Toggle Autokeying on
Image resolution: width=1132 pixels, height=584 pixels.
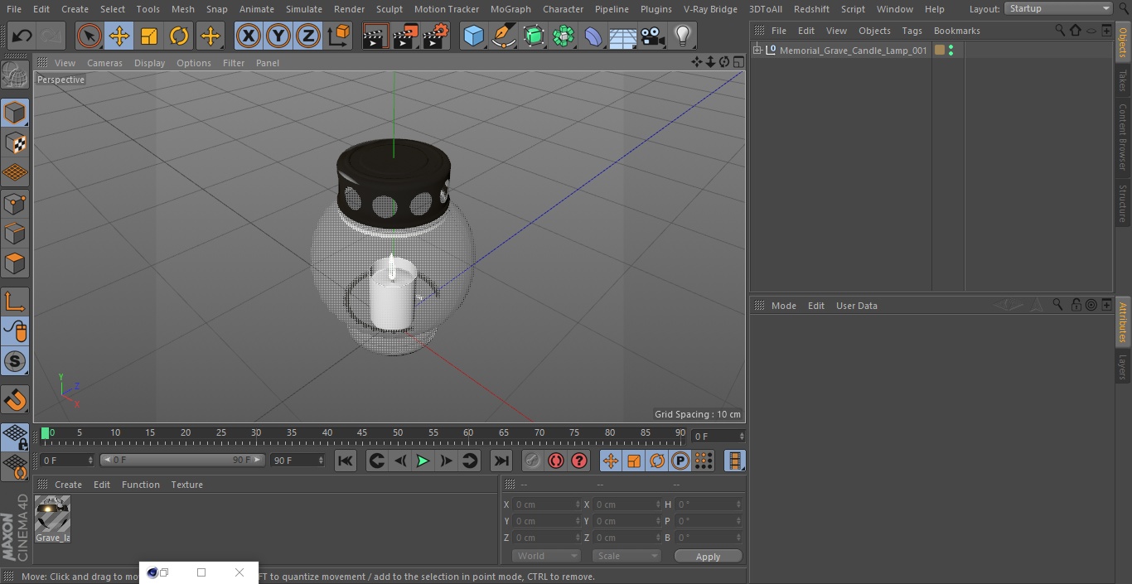[556, 461]
